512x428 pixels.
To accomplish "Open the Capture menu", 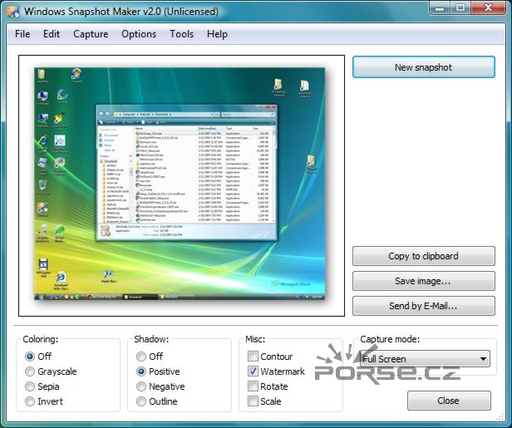I will [91, 34].
